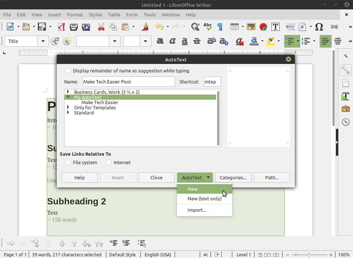Click the Cut scissors icon
This screenshot has height=258, width=353.
pos(101,27)
